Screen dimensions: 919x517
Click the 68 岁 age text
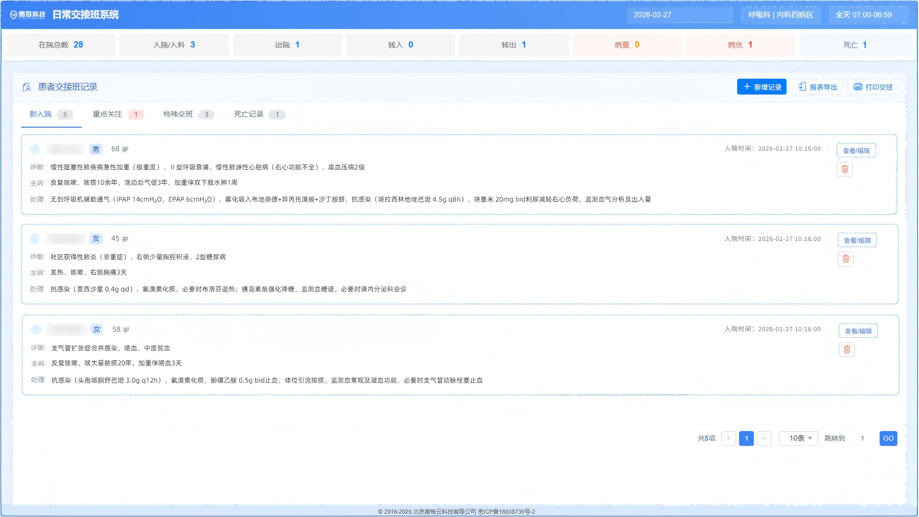coord(120,149)
